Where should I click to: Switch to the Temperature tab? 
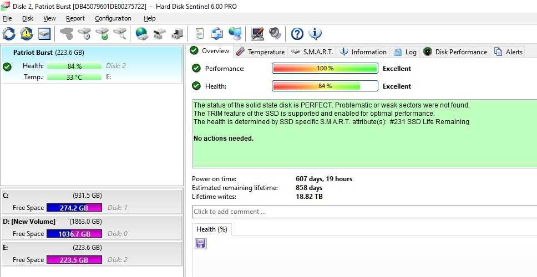pos(261,52)
